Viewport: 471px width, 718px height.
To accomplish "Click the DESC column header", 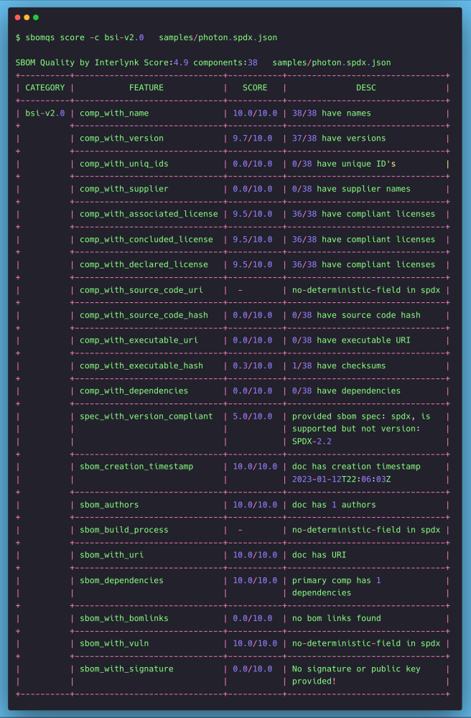I will 365,88.
